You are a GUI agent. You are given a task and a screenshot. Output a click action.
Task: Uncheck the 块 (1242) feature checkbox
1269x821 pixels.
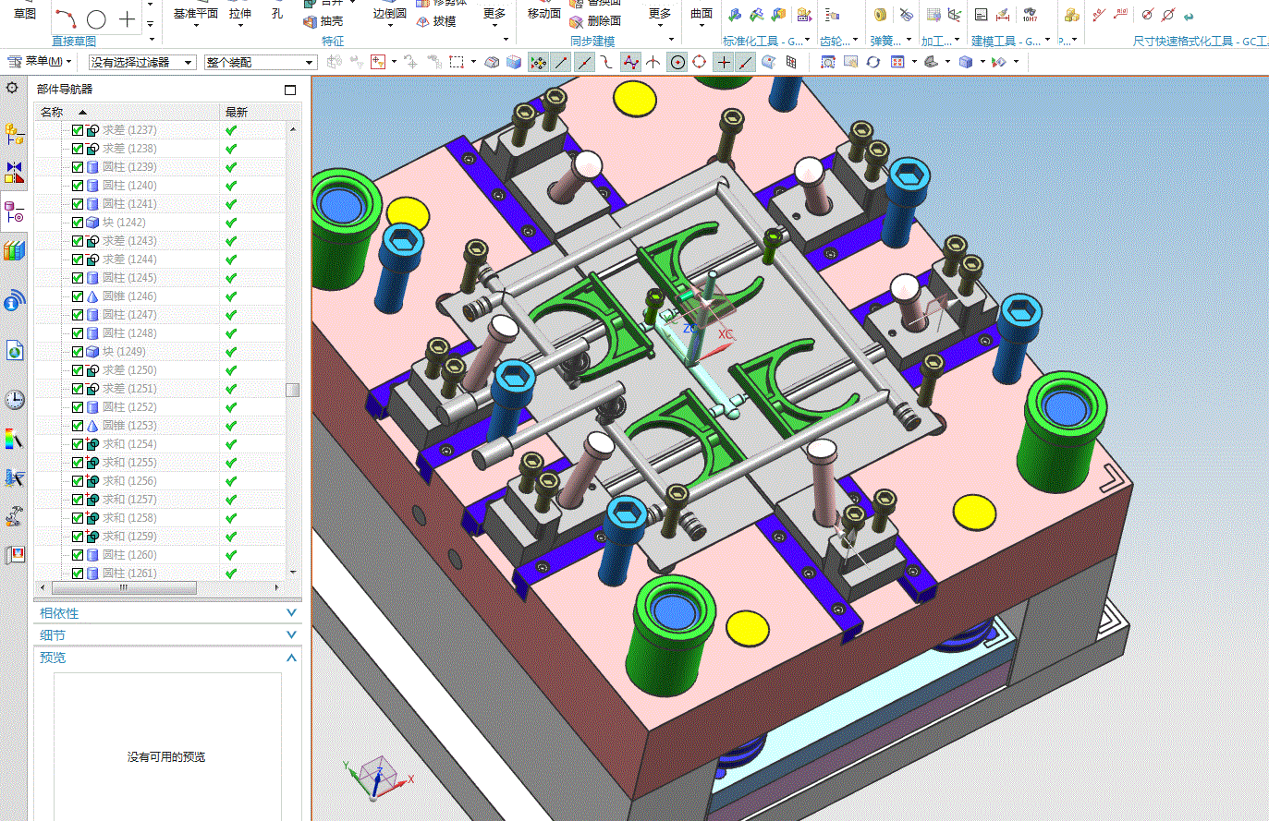[x=78, y=223]
